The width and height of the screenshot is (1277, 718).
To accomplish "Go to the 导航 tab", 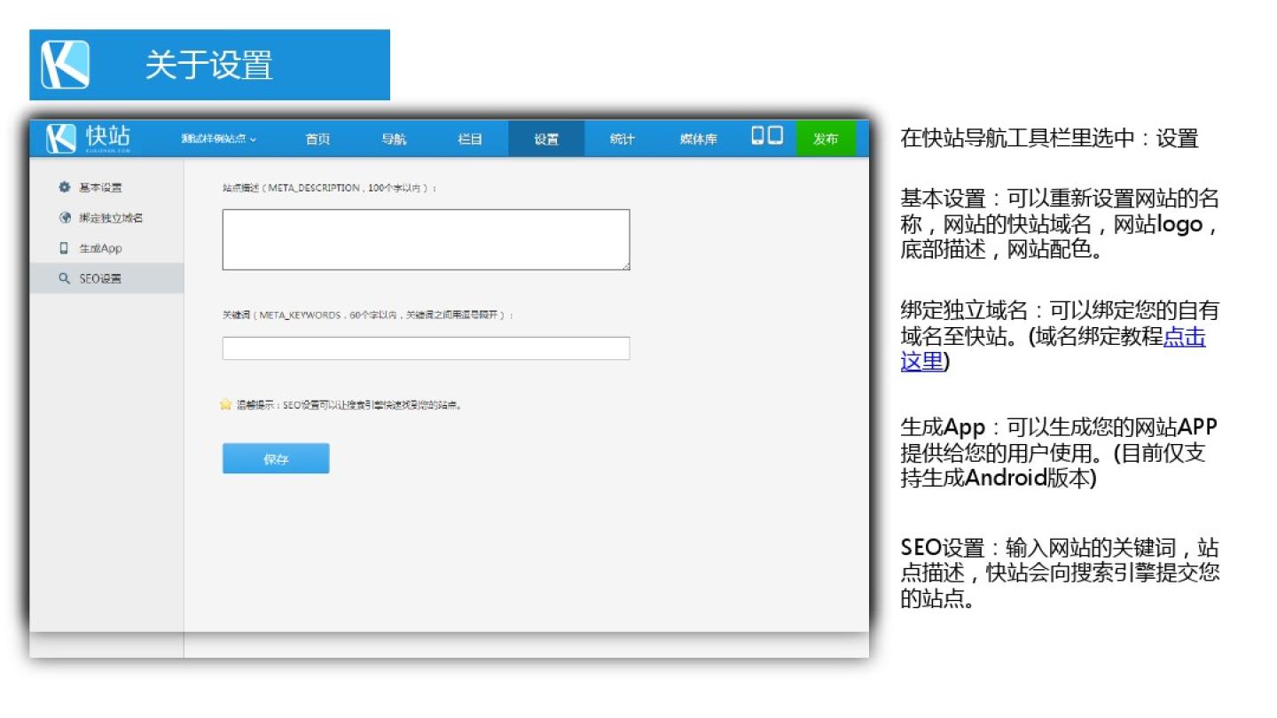I will pyautogui.click(x=394, y=139).
